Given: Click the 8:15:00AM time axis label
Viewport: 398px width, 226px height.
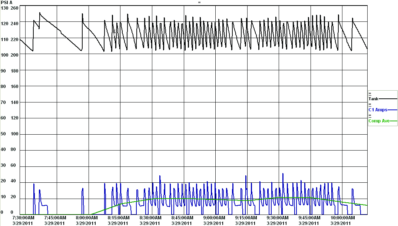Looking at the screenshot, I should [119, 217].
